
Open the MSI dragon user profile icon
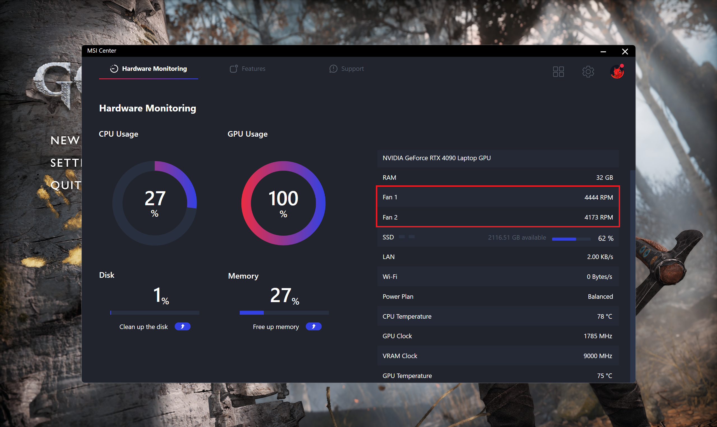pos(617,72)
